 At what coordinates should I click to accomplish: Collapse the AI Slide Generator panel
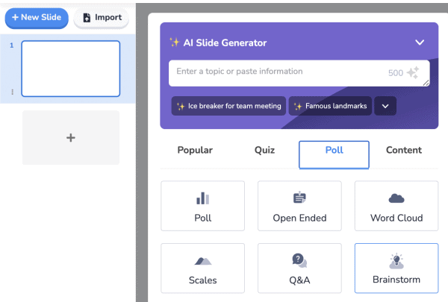[x=420, y=43]
